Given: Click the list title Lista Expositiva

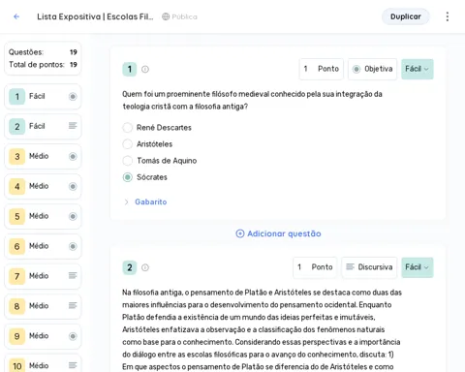Looking at the screenshot, I should 95,16.
